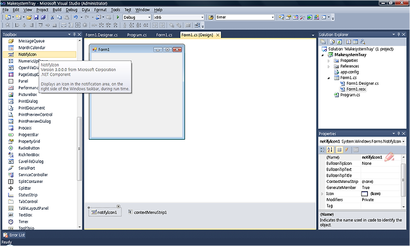
Task: Open the Tools menu
Action: tap(115, 10)
